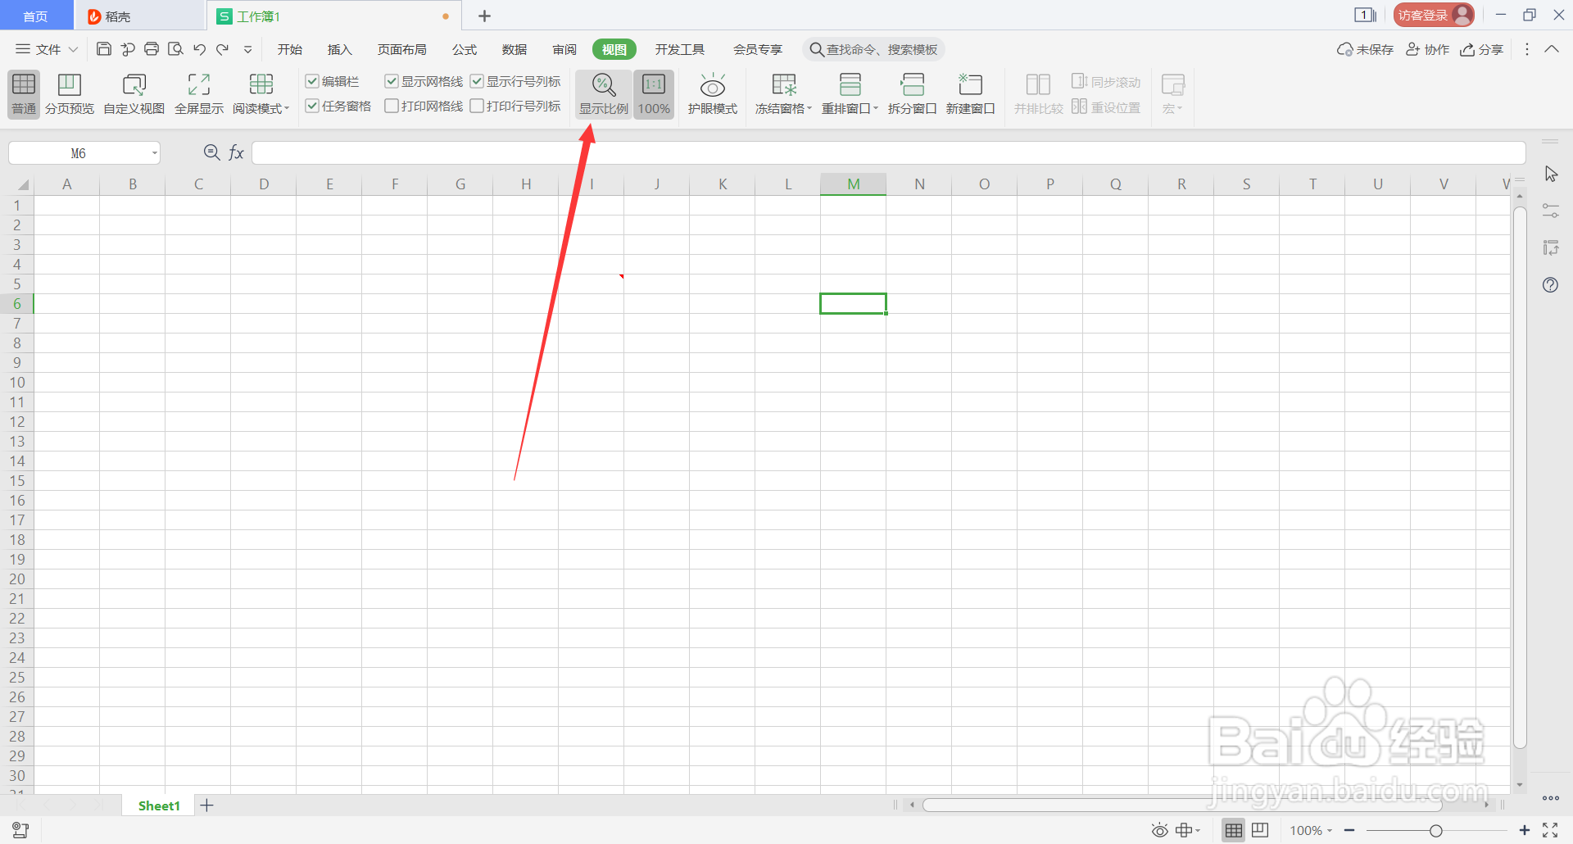Uncheck the 任务窗格 checkbox
Image resolution: width=1573 pixels, height=844 pixels.
tap(312, 106)
